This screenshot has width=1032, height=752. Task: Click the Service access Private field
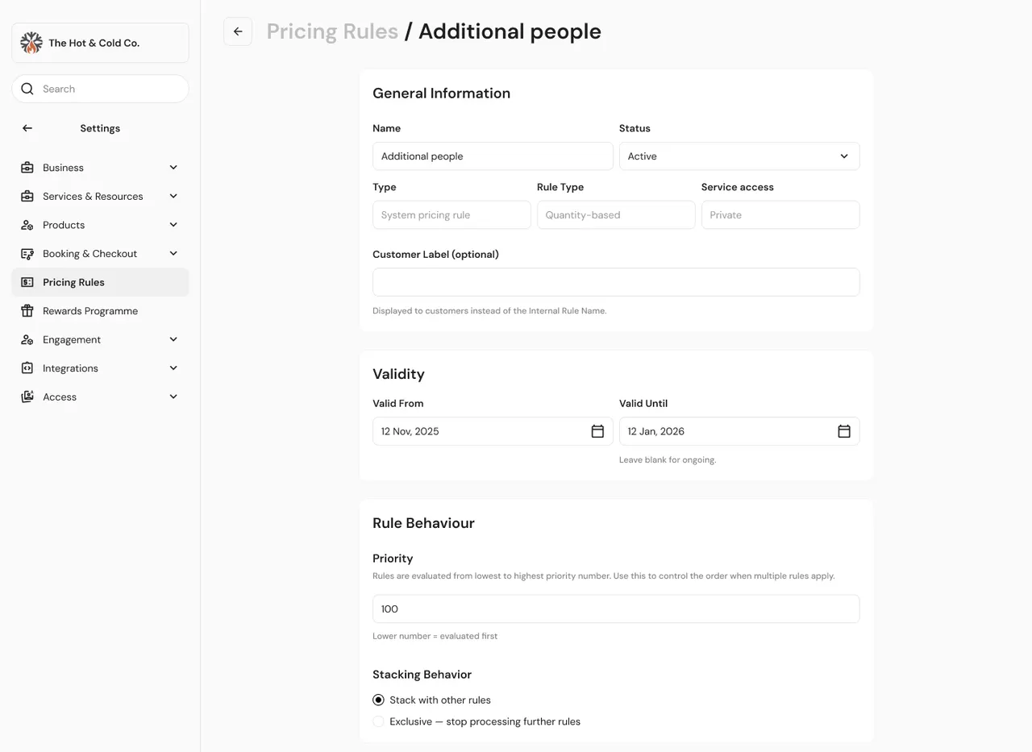click(x=780, y=215)
